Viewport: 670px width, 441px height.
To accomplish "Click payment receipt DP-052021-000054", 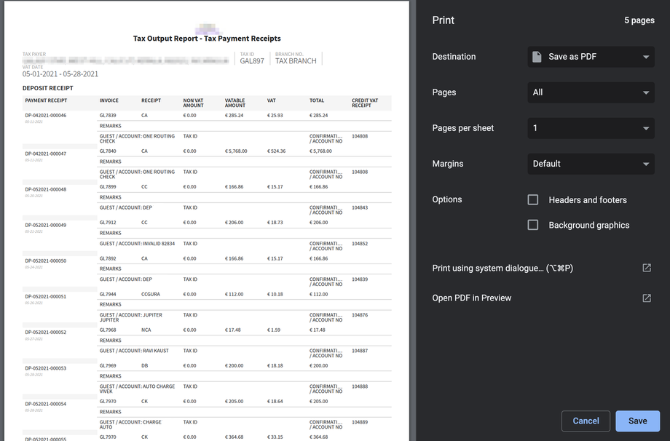I will coord(46,404).
